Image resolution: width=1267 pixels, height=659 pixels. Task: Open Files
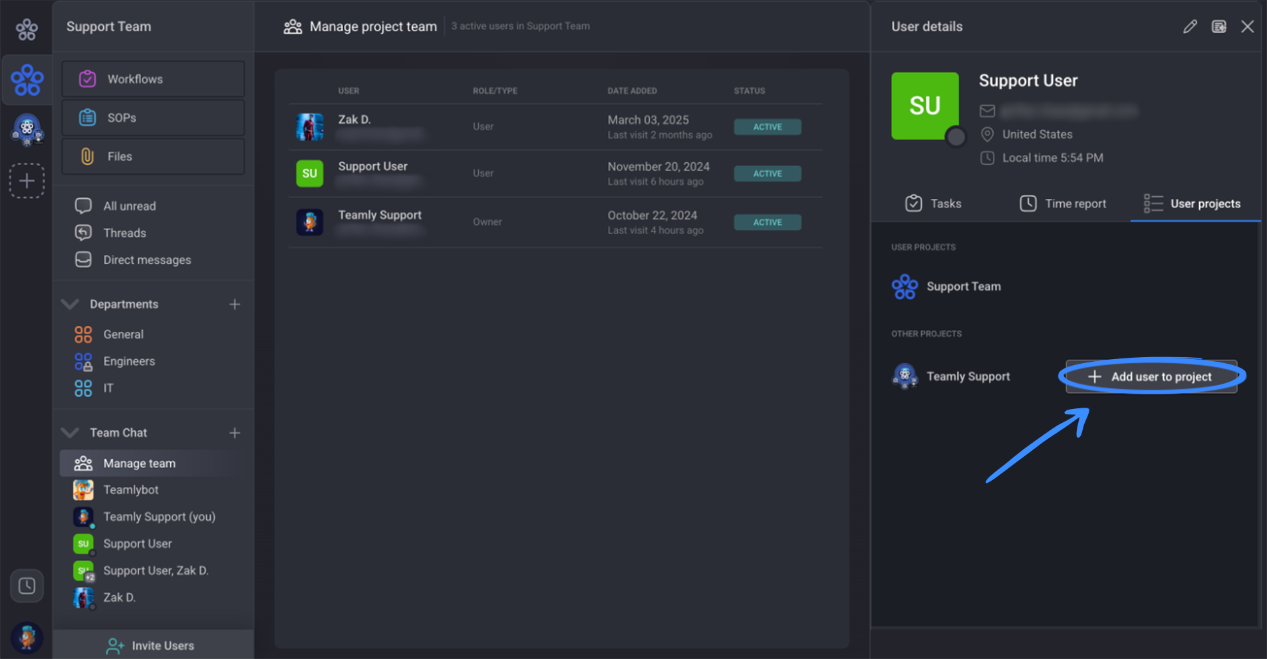pos(153,156)
